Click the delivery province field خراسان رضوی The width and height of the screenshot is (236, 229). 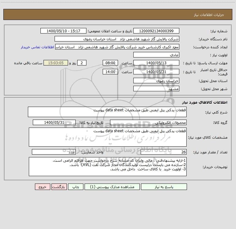(x=156, y=81)
